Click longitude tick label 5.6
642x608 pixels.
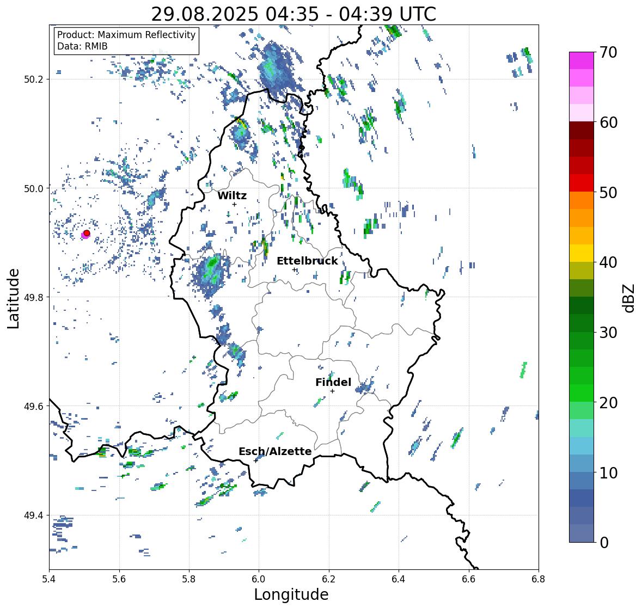tap(119, 579)
